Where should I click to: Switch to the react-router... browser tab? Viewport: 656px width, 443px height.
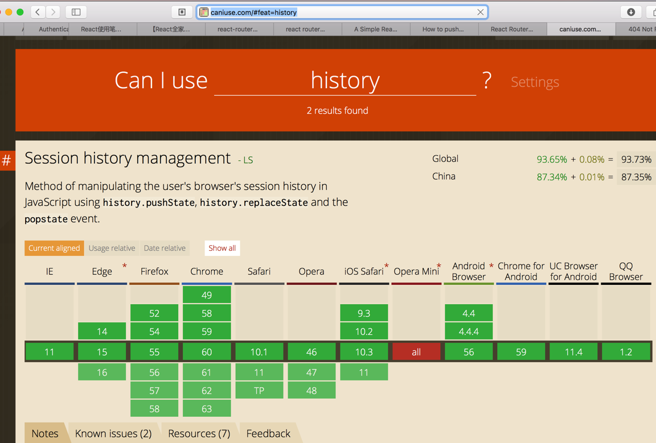(x=239, y=29)
